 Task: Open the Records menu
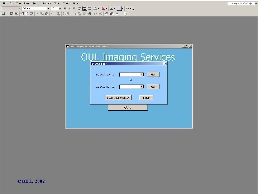47,3
